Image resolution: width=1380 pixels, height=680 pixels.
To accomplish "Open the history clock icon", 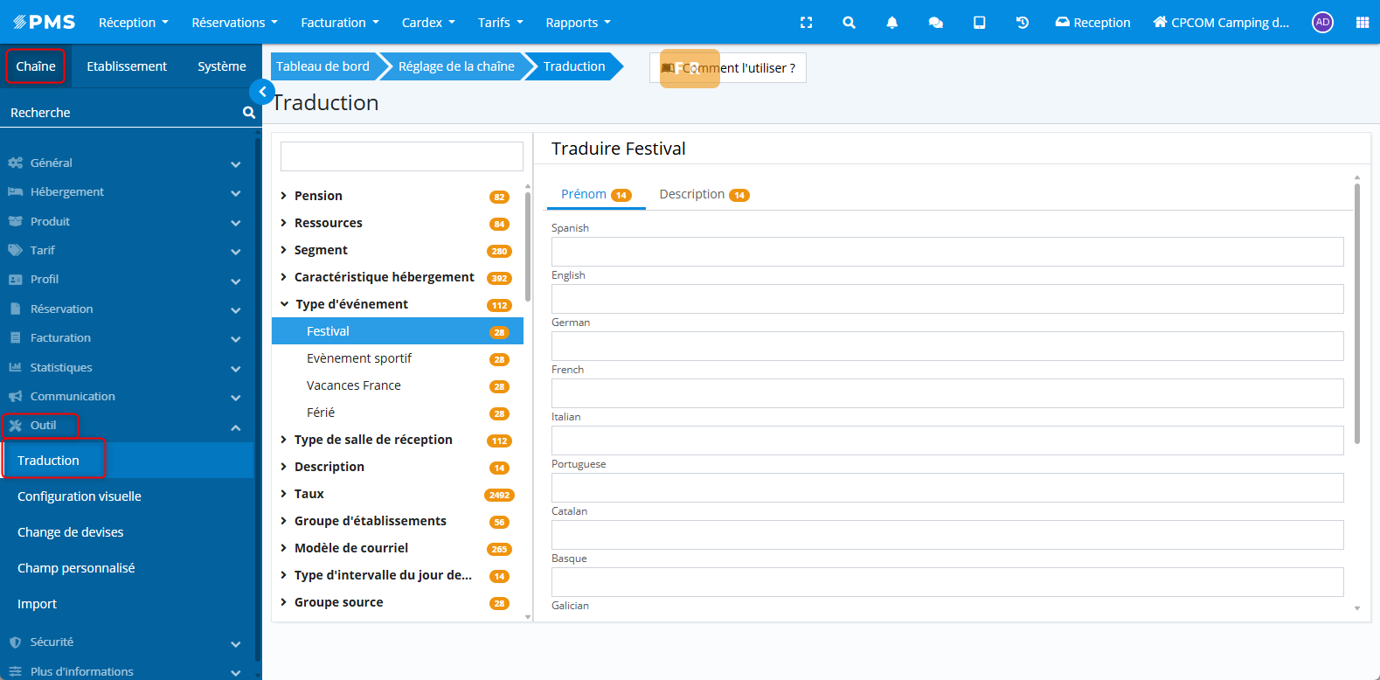I will (x=1022, y=23).
